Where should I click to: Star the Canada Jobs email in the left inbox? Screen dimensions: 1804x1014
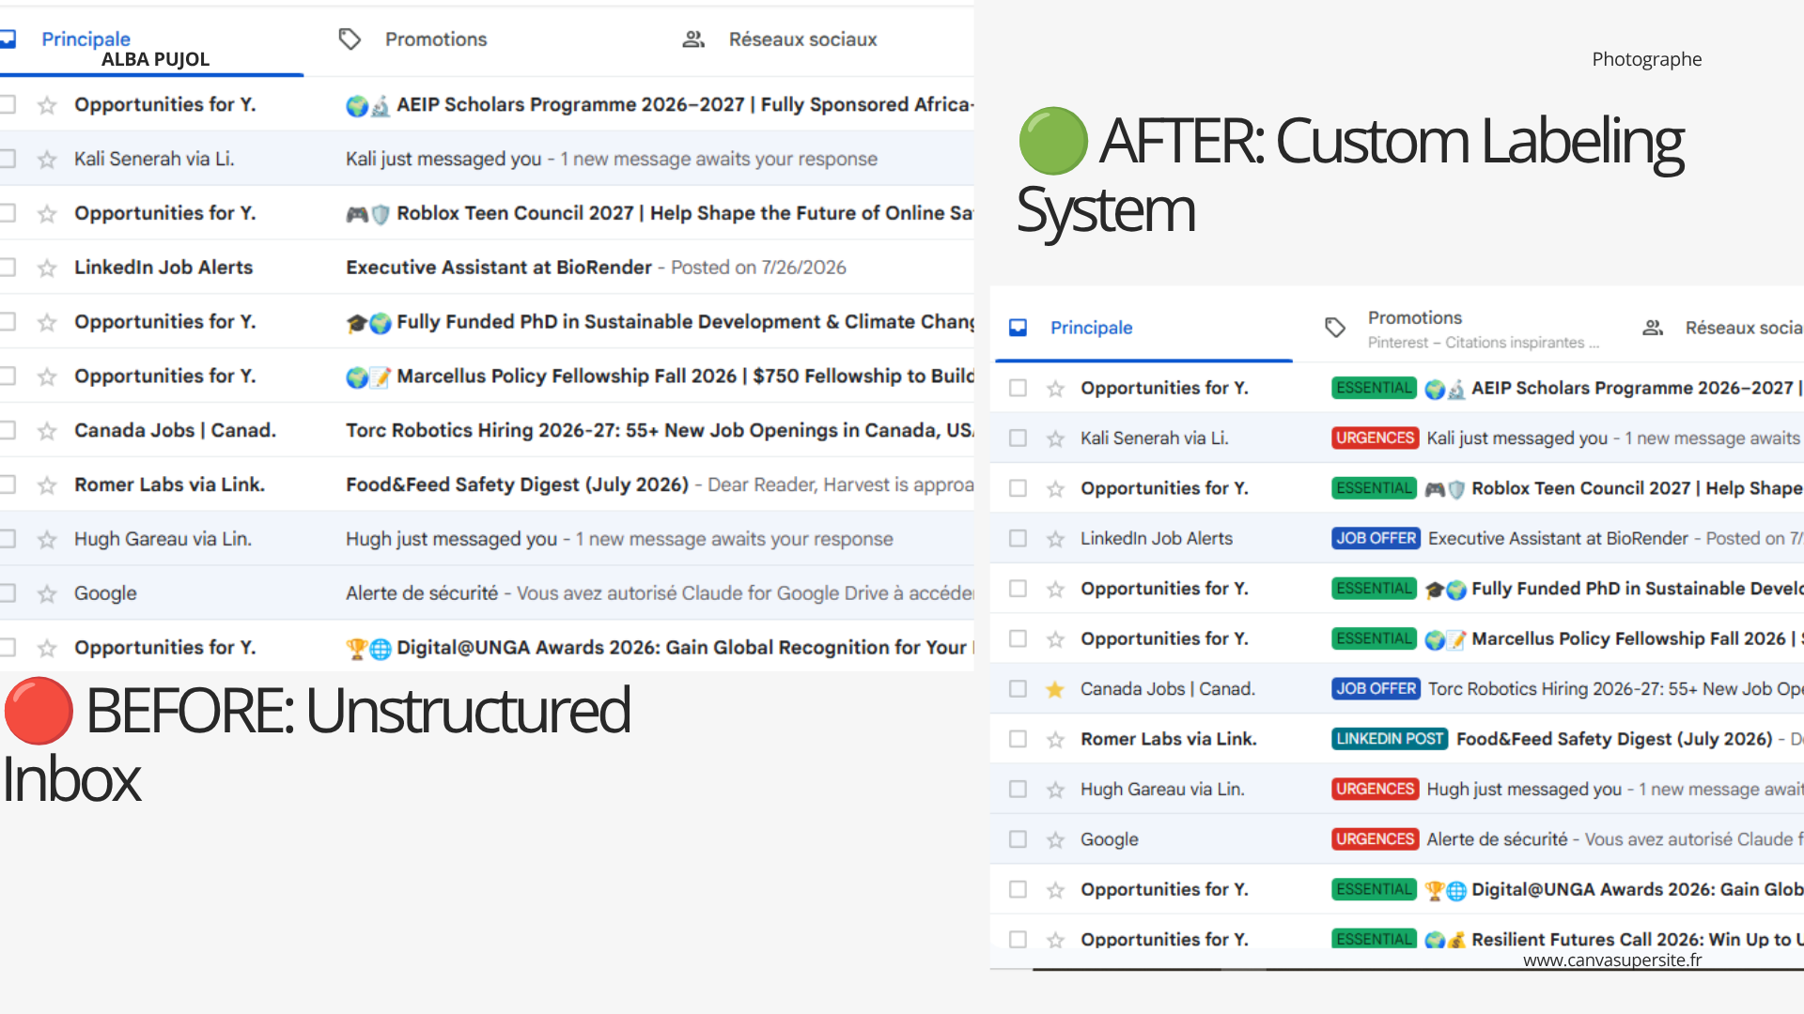47,431
